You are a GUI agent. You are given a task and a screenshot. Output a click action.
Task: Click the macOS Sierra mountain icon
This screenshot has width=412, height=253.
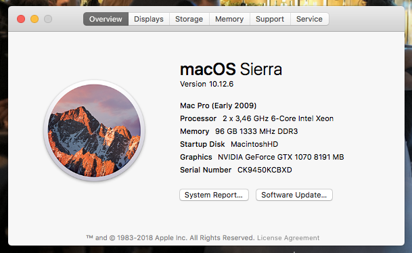(x=94, y=131)
